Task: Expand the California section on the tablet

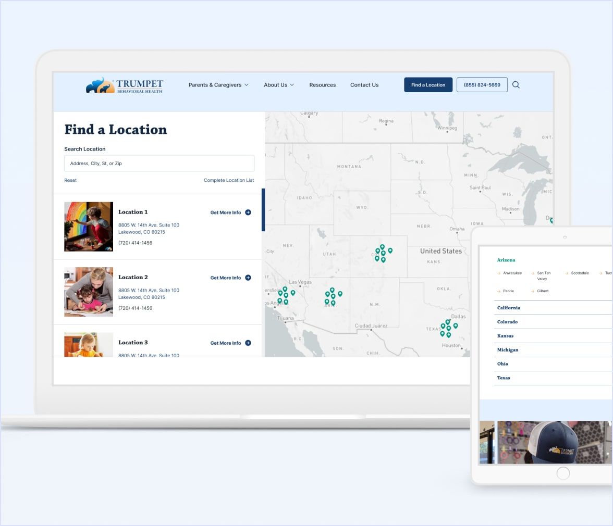Action: (x=553, y=308)
